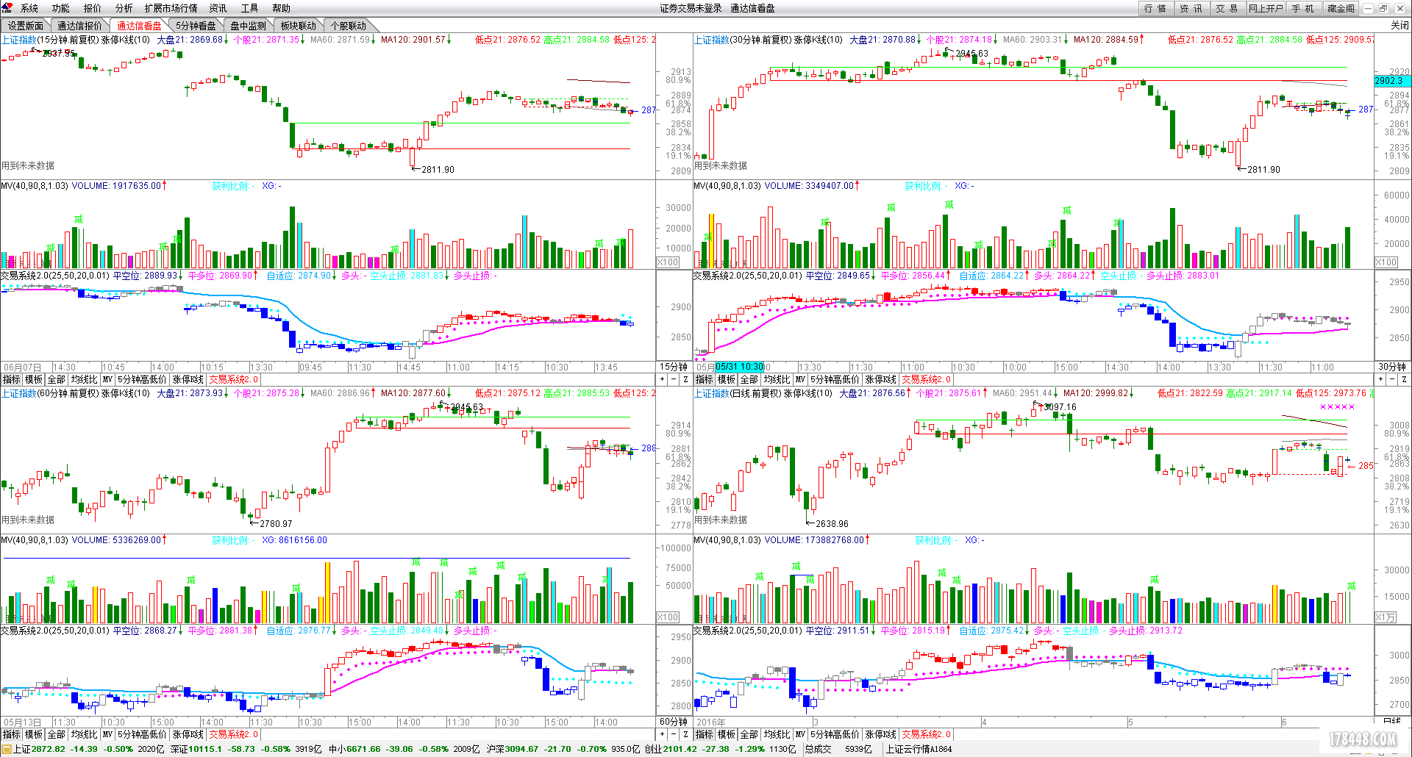Open the 系统 menu
Image resolution: width=1412 pixels, height=757 pixels.
coord(29,8)
